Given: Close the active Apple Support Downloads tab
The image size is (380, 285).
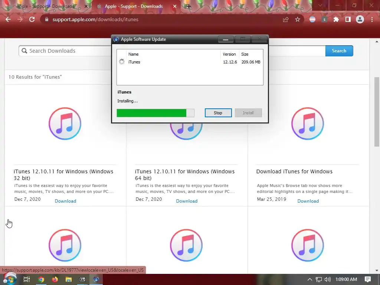Looking at the screenshot, I should [175, 7].
